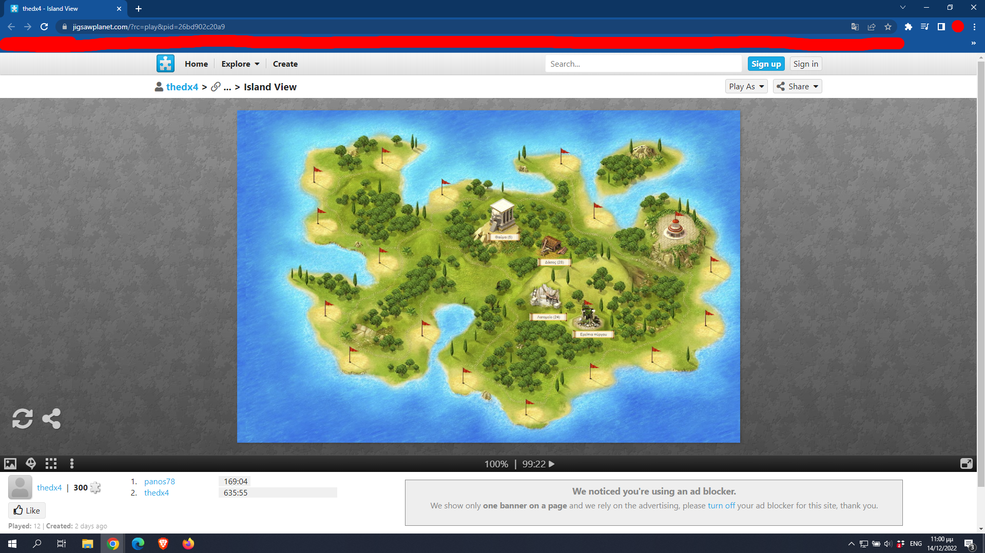The image size is (985, 553).
Task: Click the Google Translate icon in address bar
Action: coord(855,27)
